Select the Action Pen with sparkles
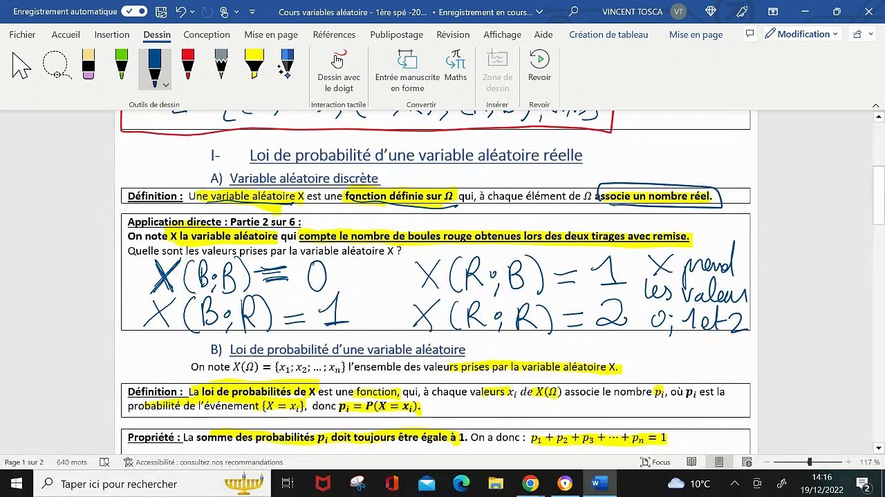Viewport: 885px width, 497px height. pyautogui.click(x=286, y=64)
